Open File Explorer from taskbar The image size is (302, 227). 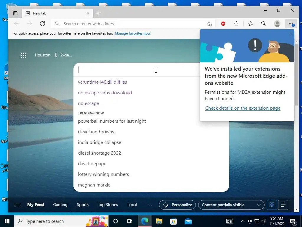159,221
